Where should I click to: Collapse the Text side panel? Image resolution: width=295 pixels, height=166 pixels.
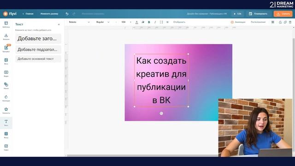[59, 24]
